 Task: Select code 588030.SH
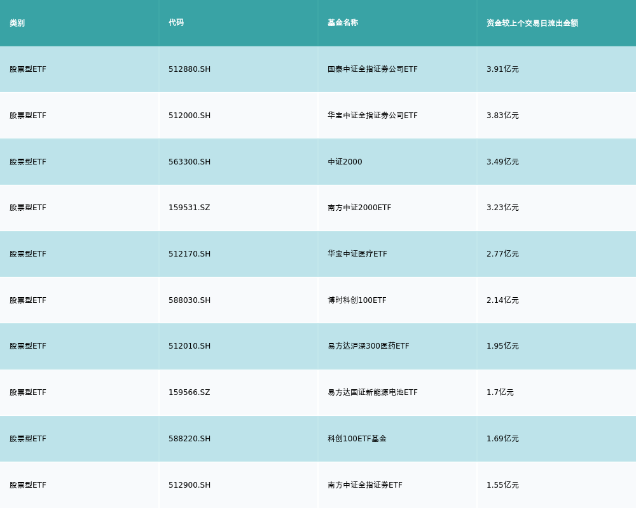tap(190, 300)
